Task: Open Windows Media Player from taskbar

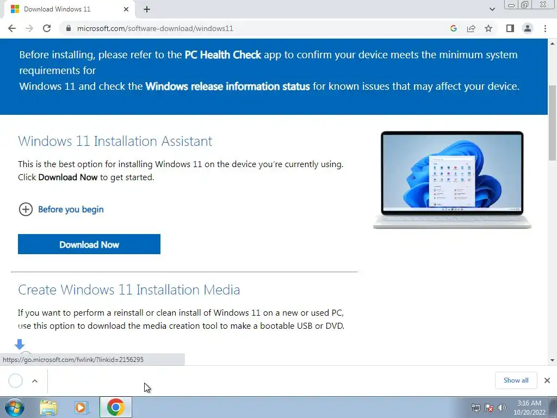Action: [x=82, y=407]
